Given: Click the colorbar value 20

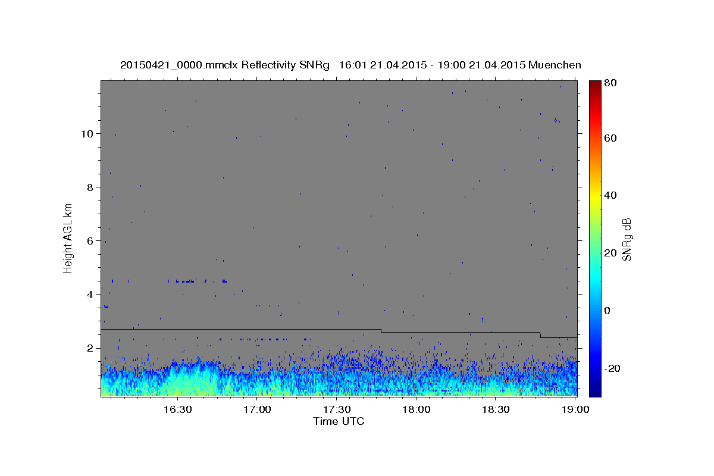Looking at the screenshot, I should click(610, 253).
